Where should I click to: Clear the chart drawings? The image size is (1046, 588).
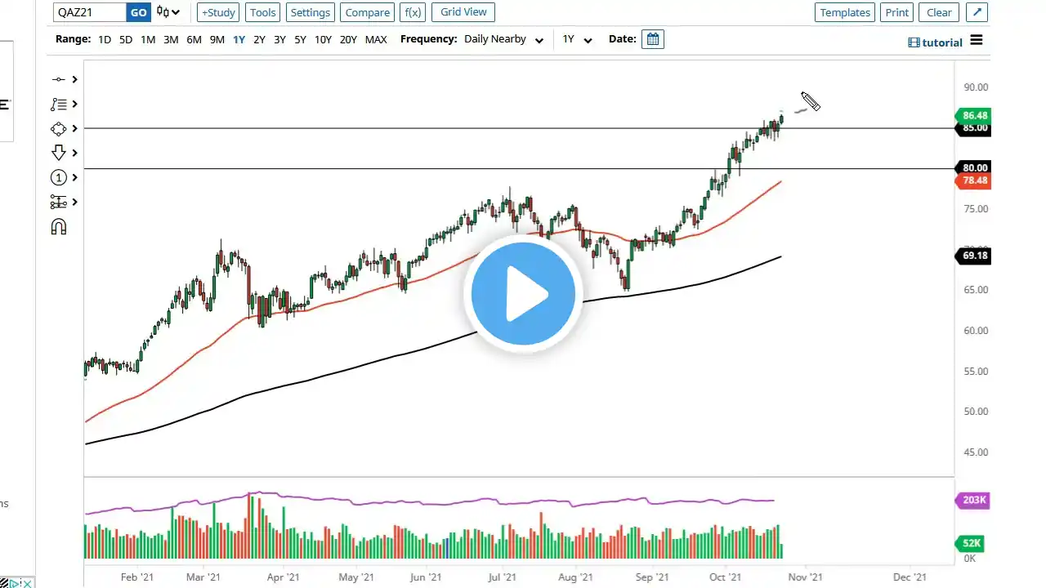(939, 12)
